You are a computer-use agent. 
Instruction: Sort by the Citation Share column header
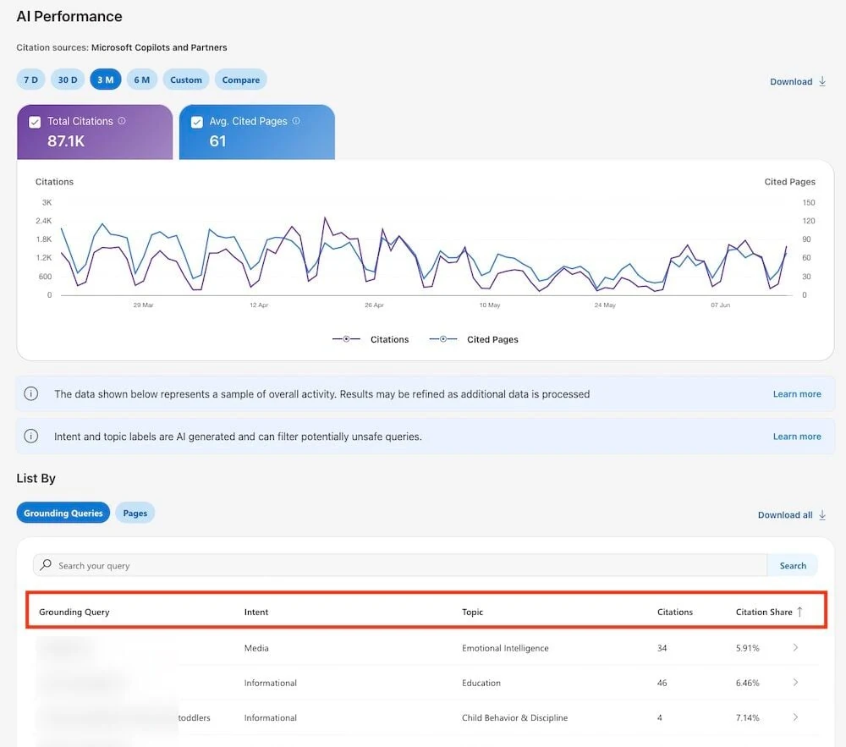(x=763, y=612)
